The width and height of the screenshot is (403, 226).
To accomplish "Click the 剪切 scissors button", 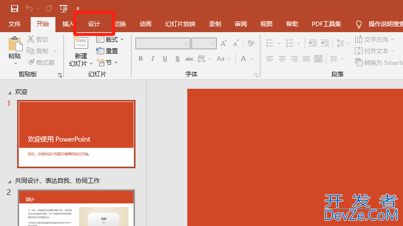I will (x=38, y=39).
